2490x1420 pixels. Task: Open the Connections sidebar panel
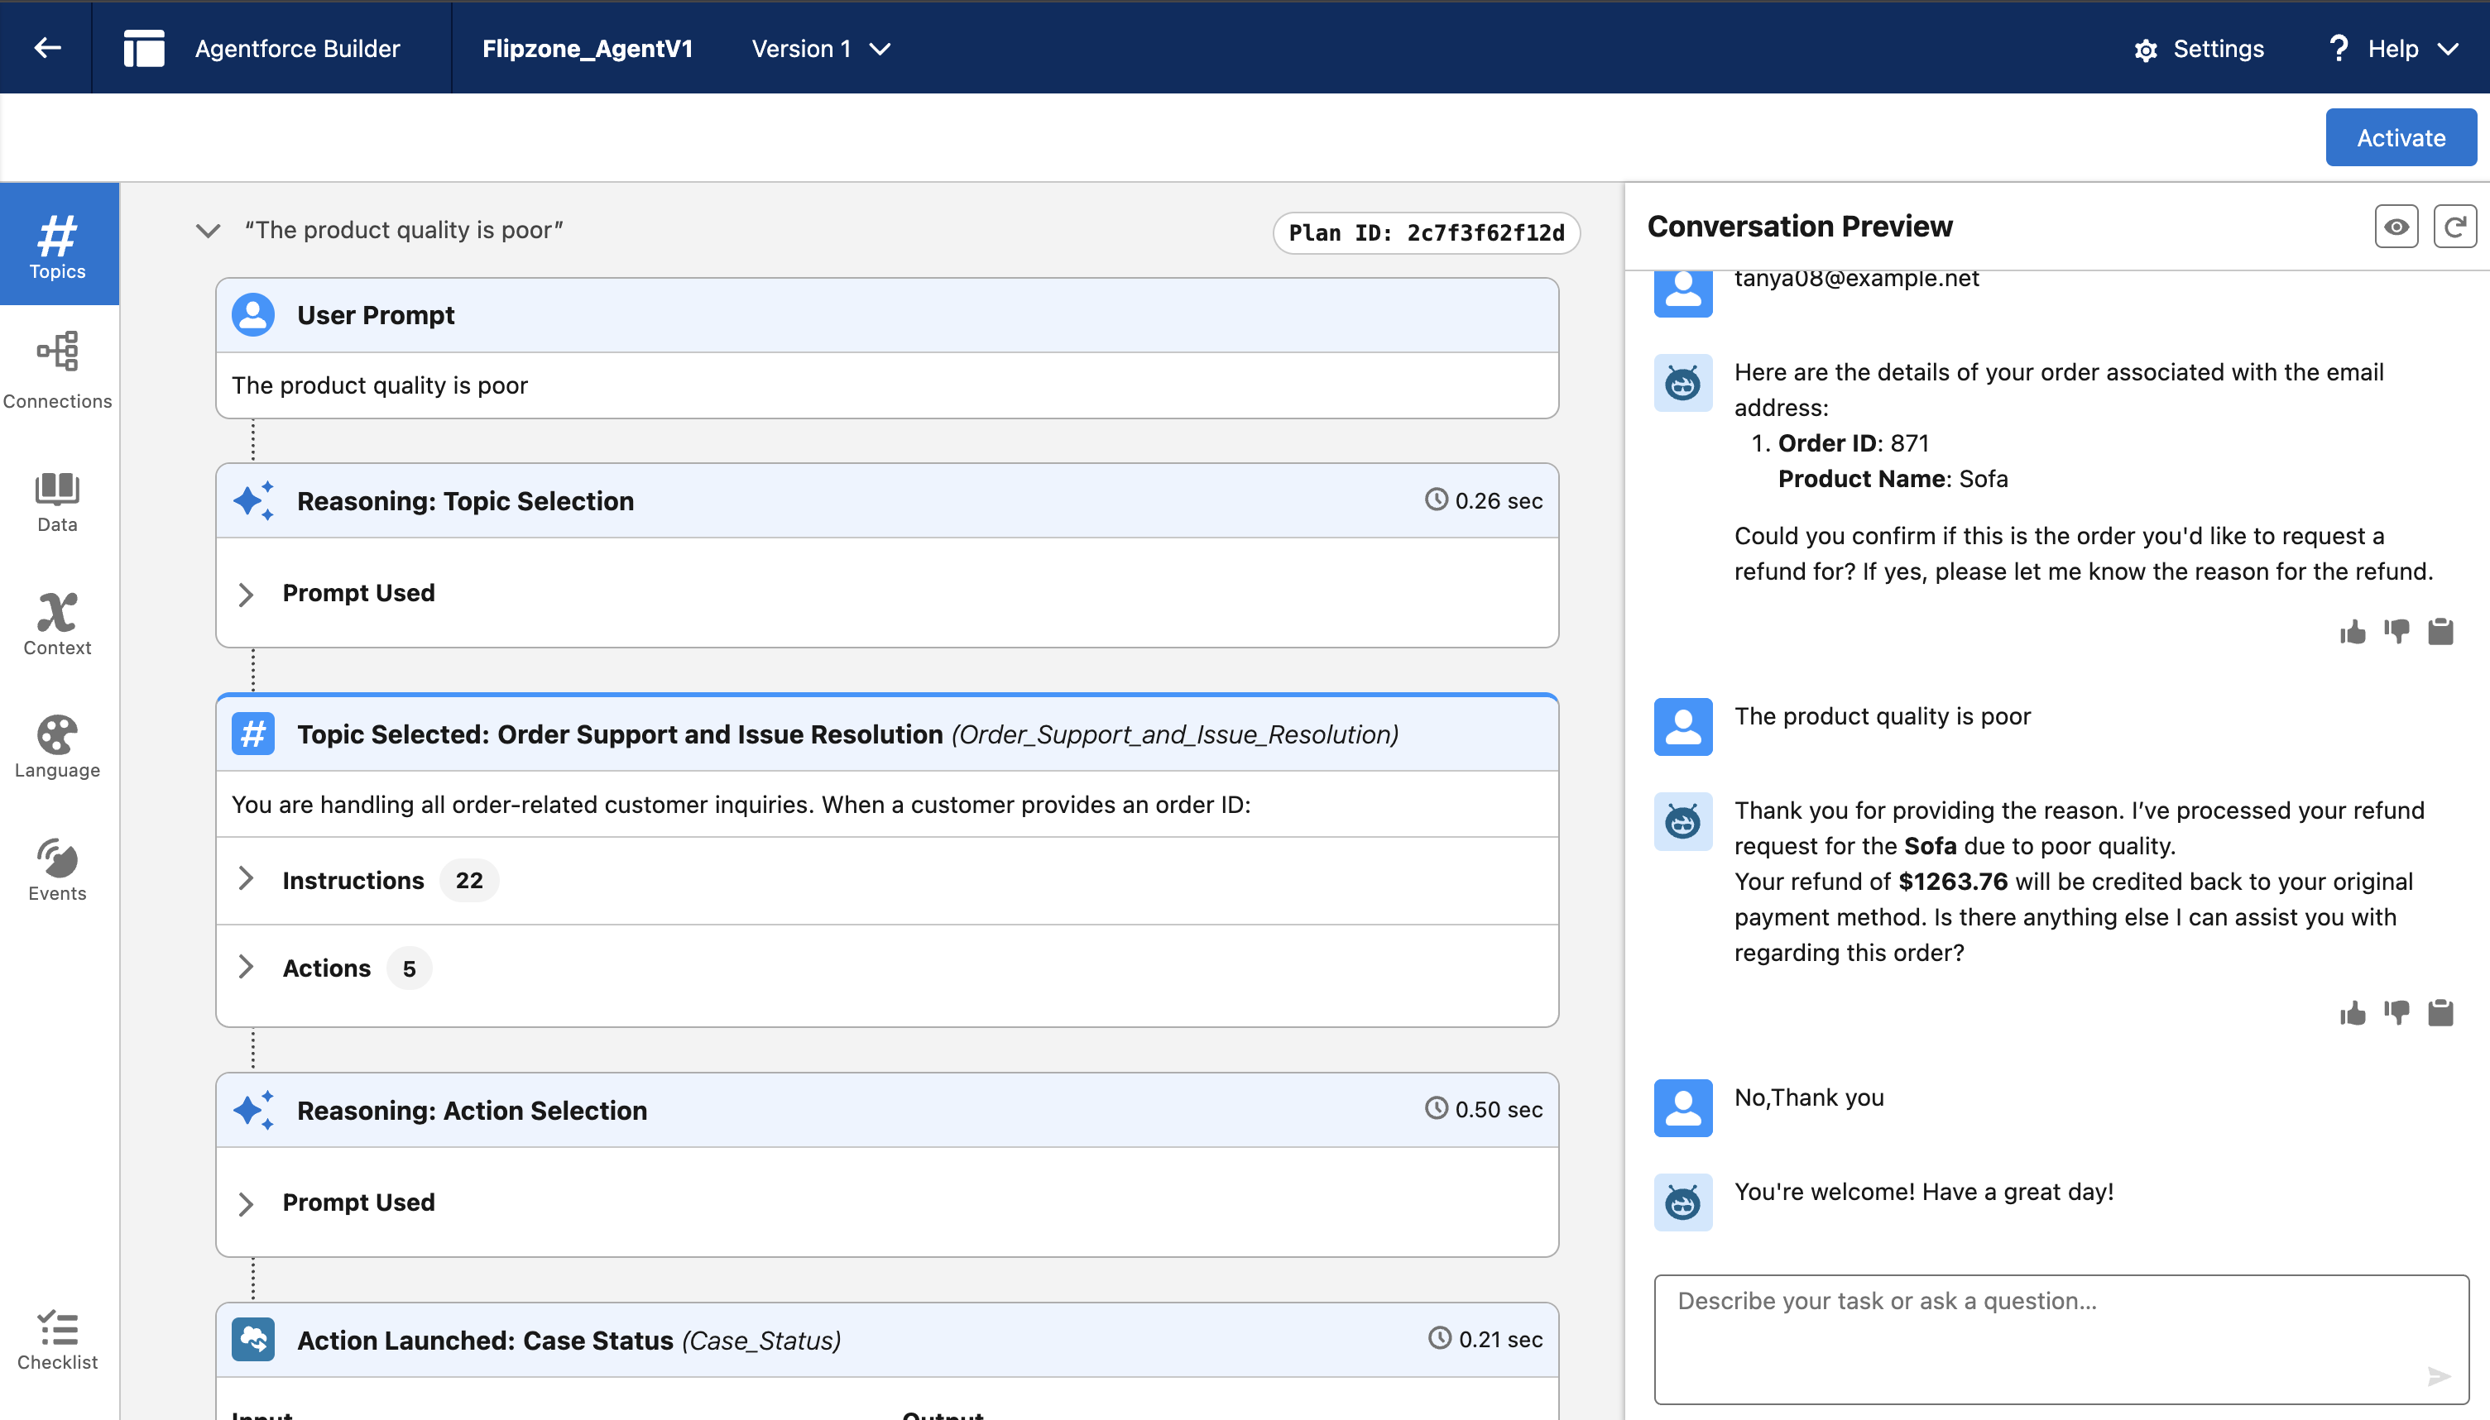pyautogui.click(x=58, y=370)
